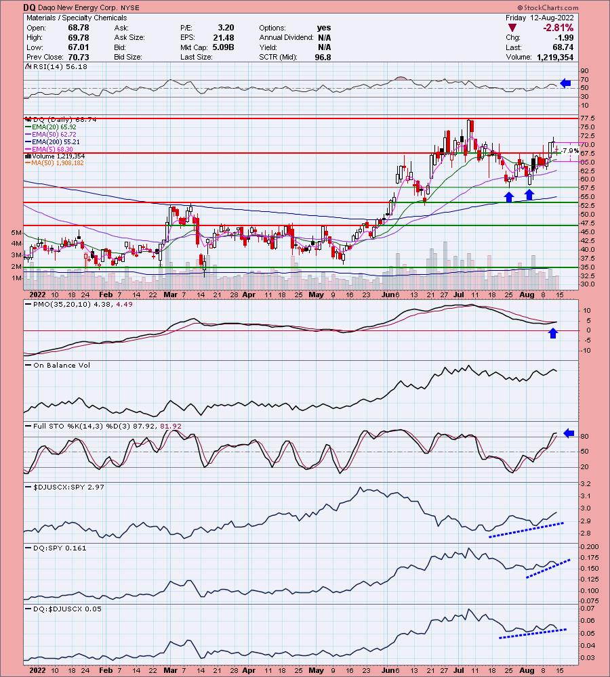This screenshot has width=610, height=677.
Task: Click the EMA(20) 65.92 legend entry
Action: coord(51,127)
